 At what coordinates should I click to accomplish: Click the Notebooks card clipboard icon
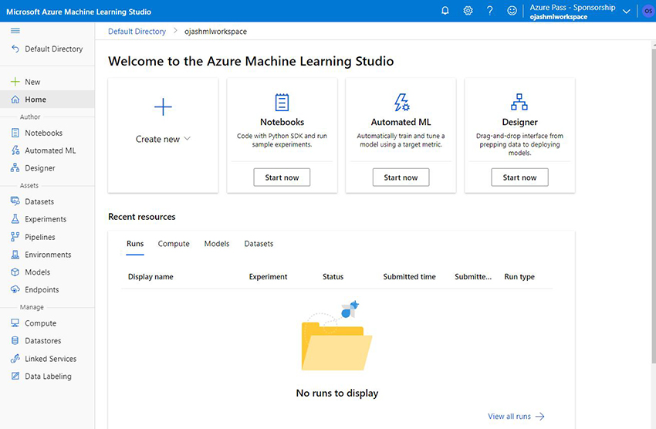pos(282,102)
